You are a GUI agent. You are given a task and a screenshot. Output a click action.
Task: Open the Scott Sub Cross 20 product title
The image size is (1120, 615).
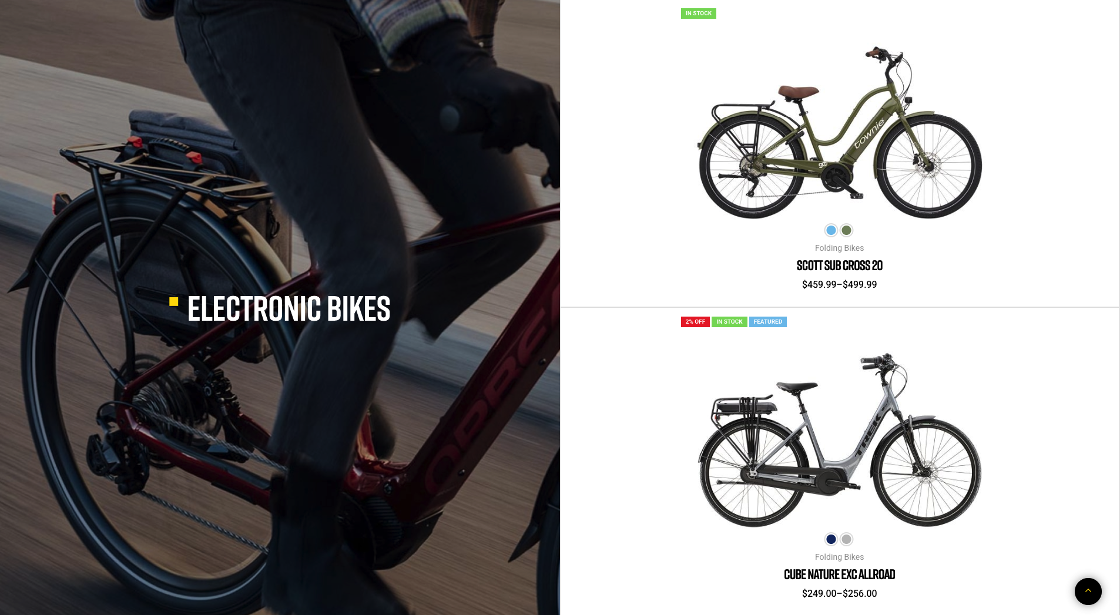click(839, 266)
